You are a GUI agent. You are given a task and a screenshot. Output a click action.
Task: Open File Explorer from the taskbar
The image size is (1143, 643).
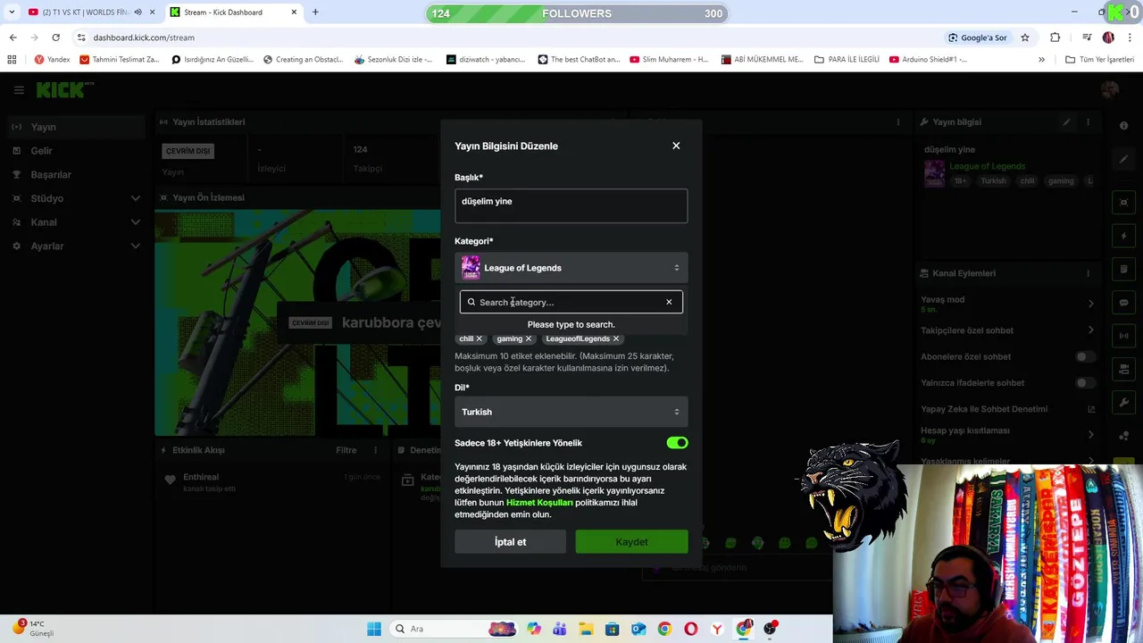(586, 629)
